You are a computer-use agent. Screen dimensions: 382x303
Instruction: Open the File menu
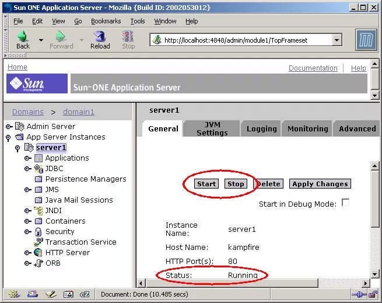(18, 21)
